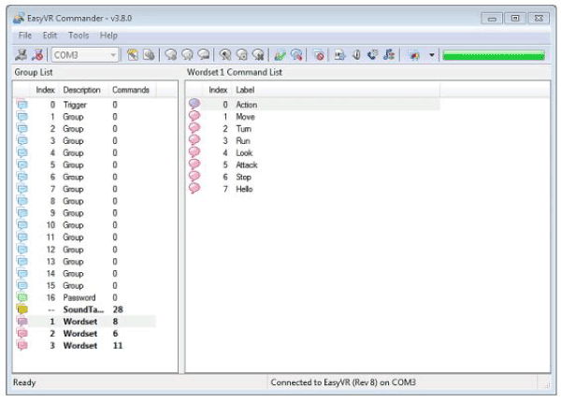Select Group row with index 15
The width and height of the screenshot is (561, 402).
(85, 286)
